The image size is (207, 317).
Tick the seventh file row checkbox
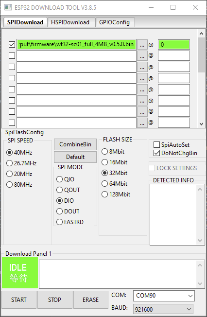[12, 111]
